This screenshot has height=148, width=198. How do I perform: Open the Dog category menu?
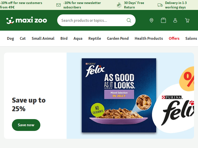click(x=11, y=38)
